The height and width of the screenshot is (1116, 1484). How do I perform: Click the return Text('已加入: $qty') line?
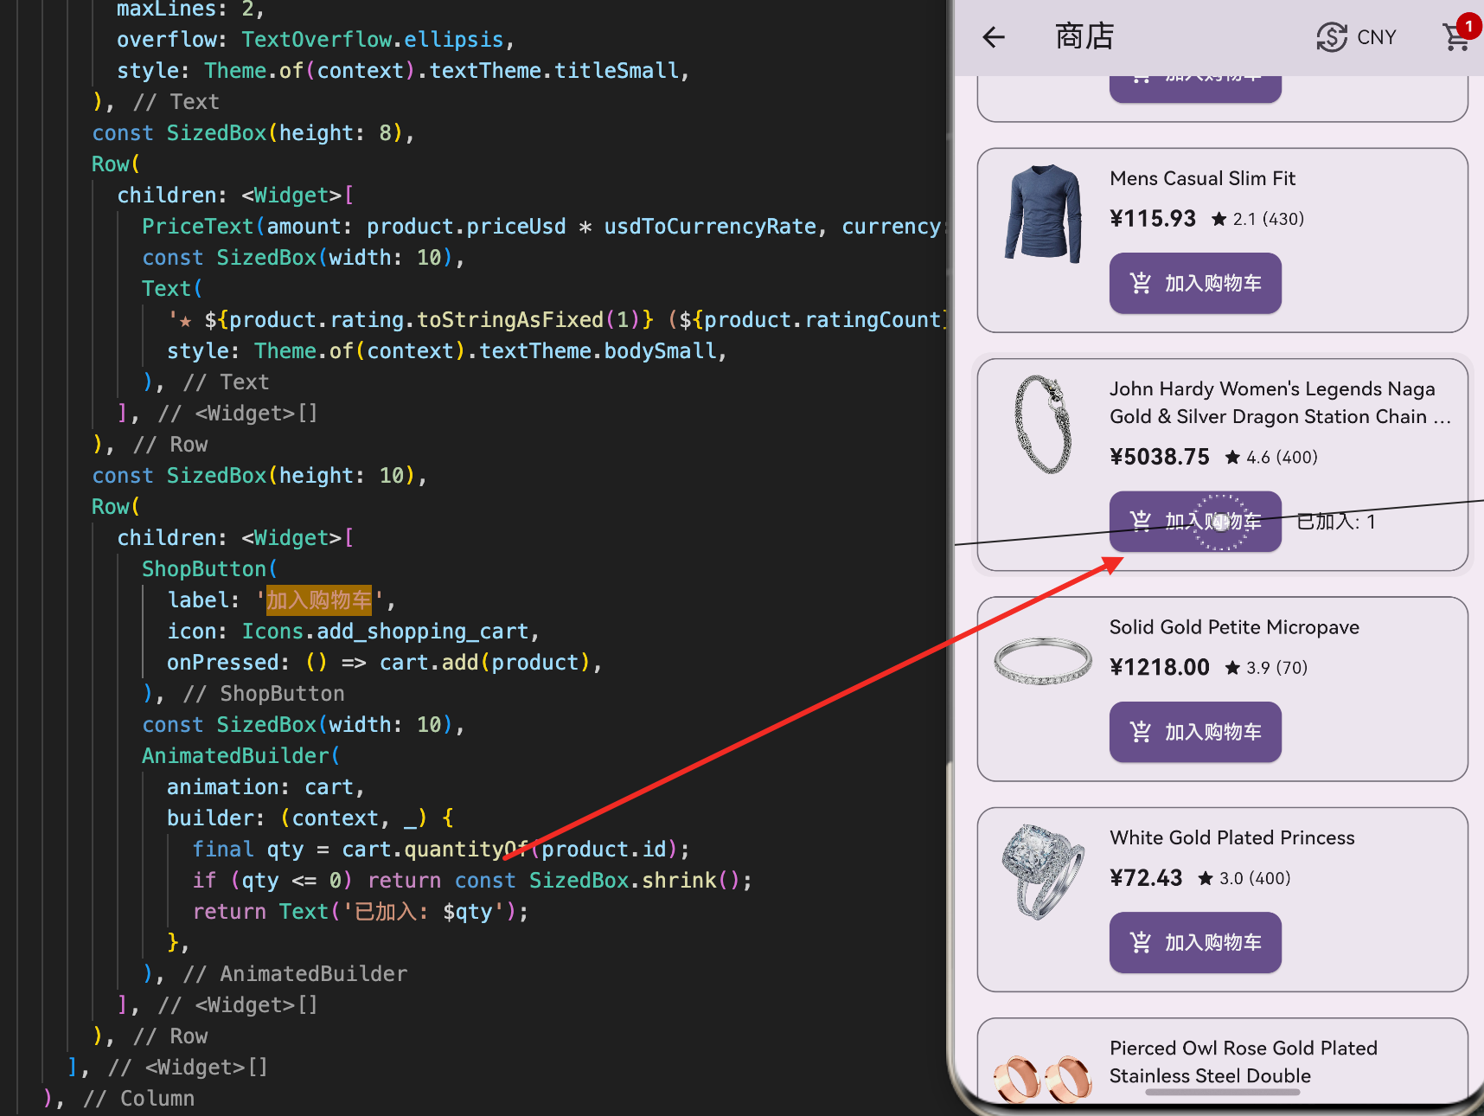tap(361, 912)
